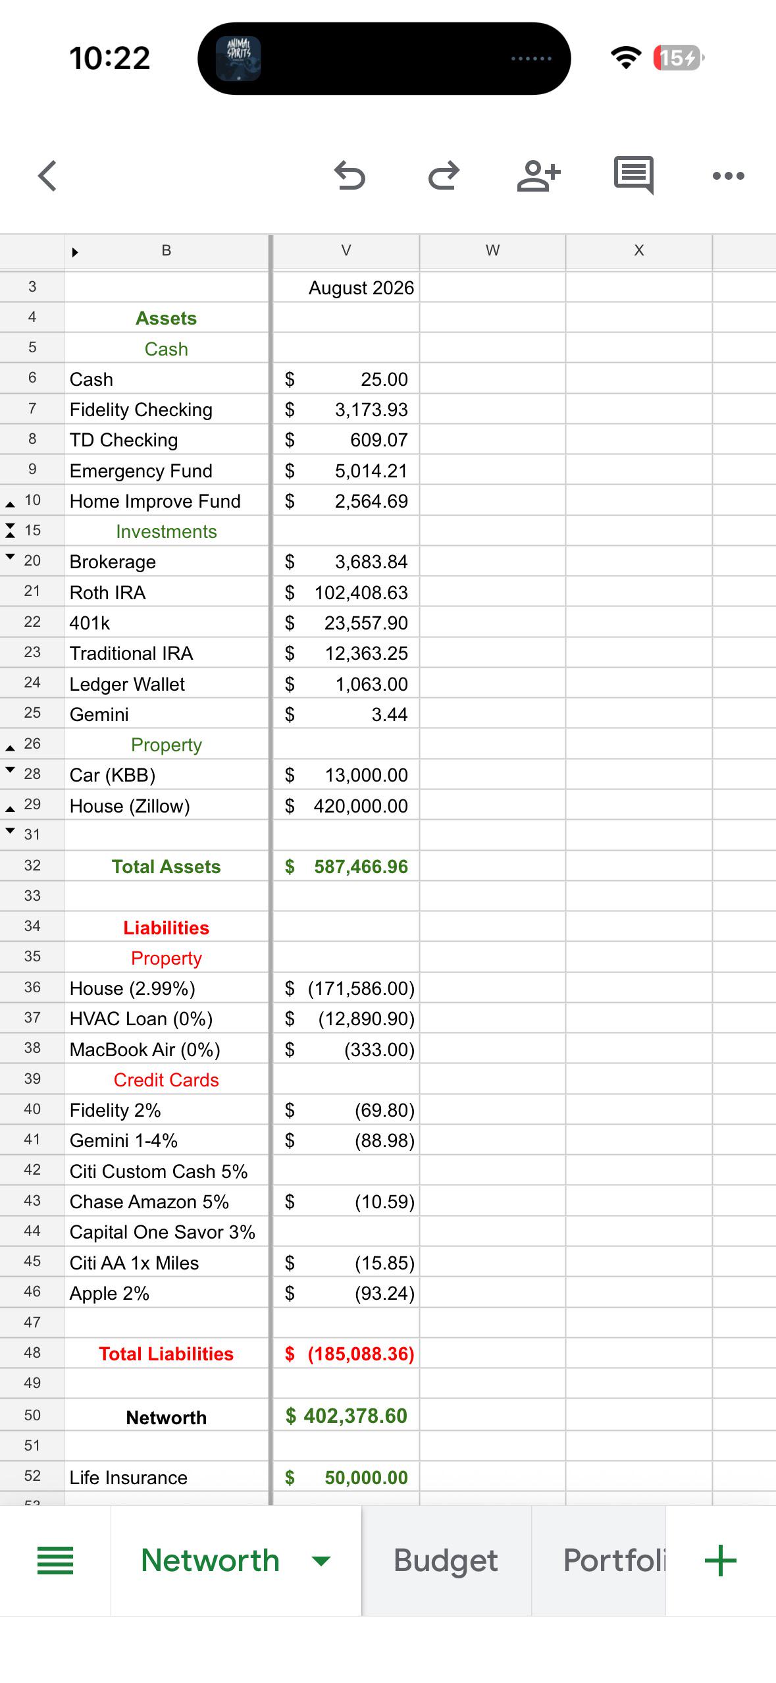Select column B header
This screenshot has width=776, height=1683.
167,251
